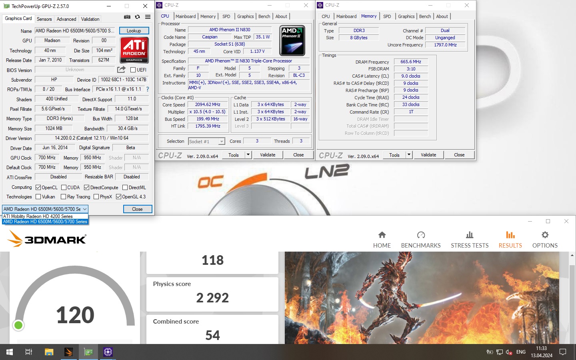
Task: Click the Bus Interface question mark
Action: [148, 89]
